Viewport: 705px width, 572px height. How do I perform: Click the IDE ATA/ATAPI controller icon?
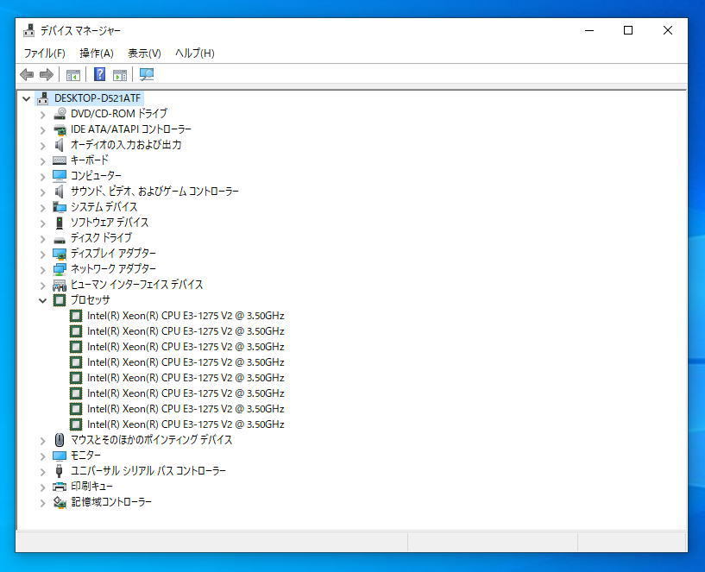pyautogui.click(x=60, y=129)
